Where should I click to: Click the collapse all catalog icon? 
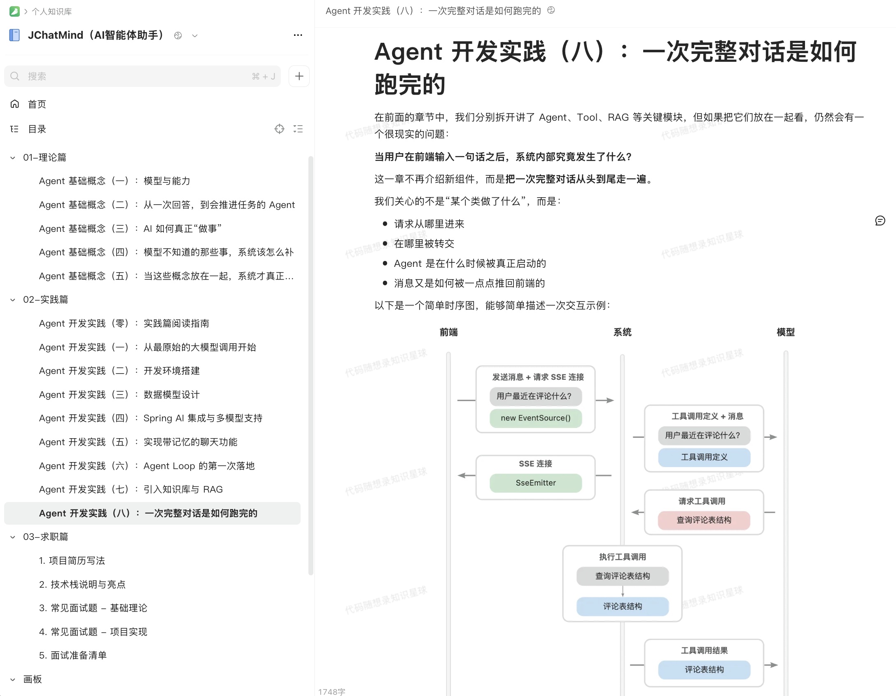click(298, 129)
